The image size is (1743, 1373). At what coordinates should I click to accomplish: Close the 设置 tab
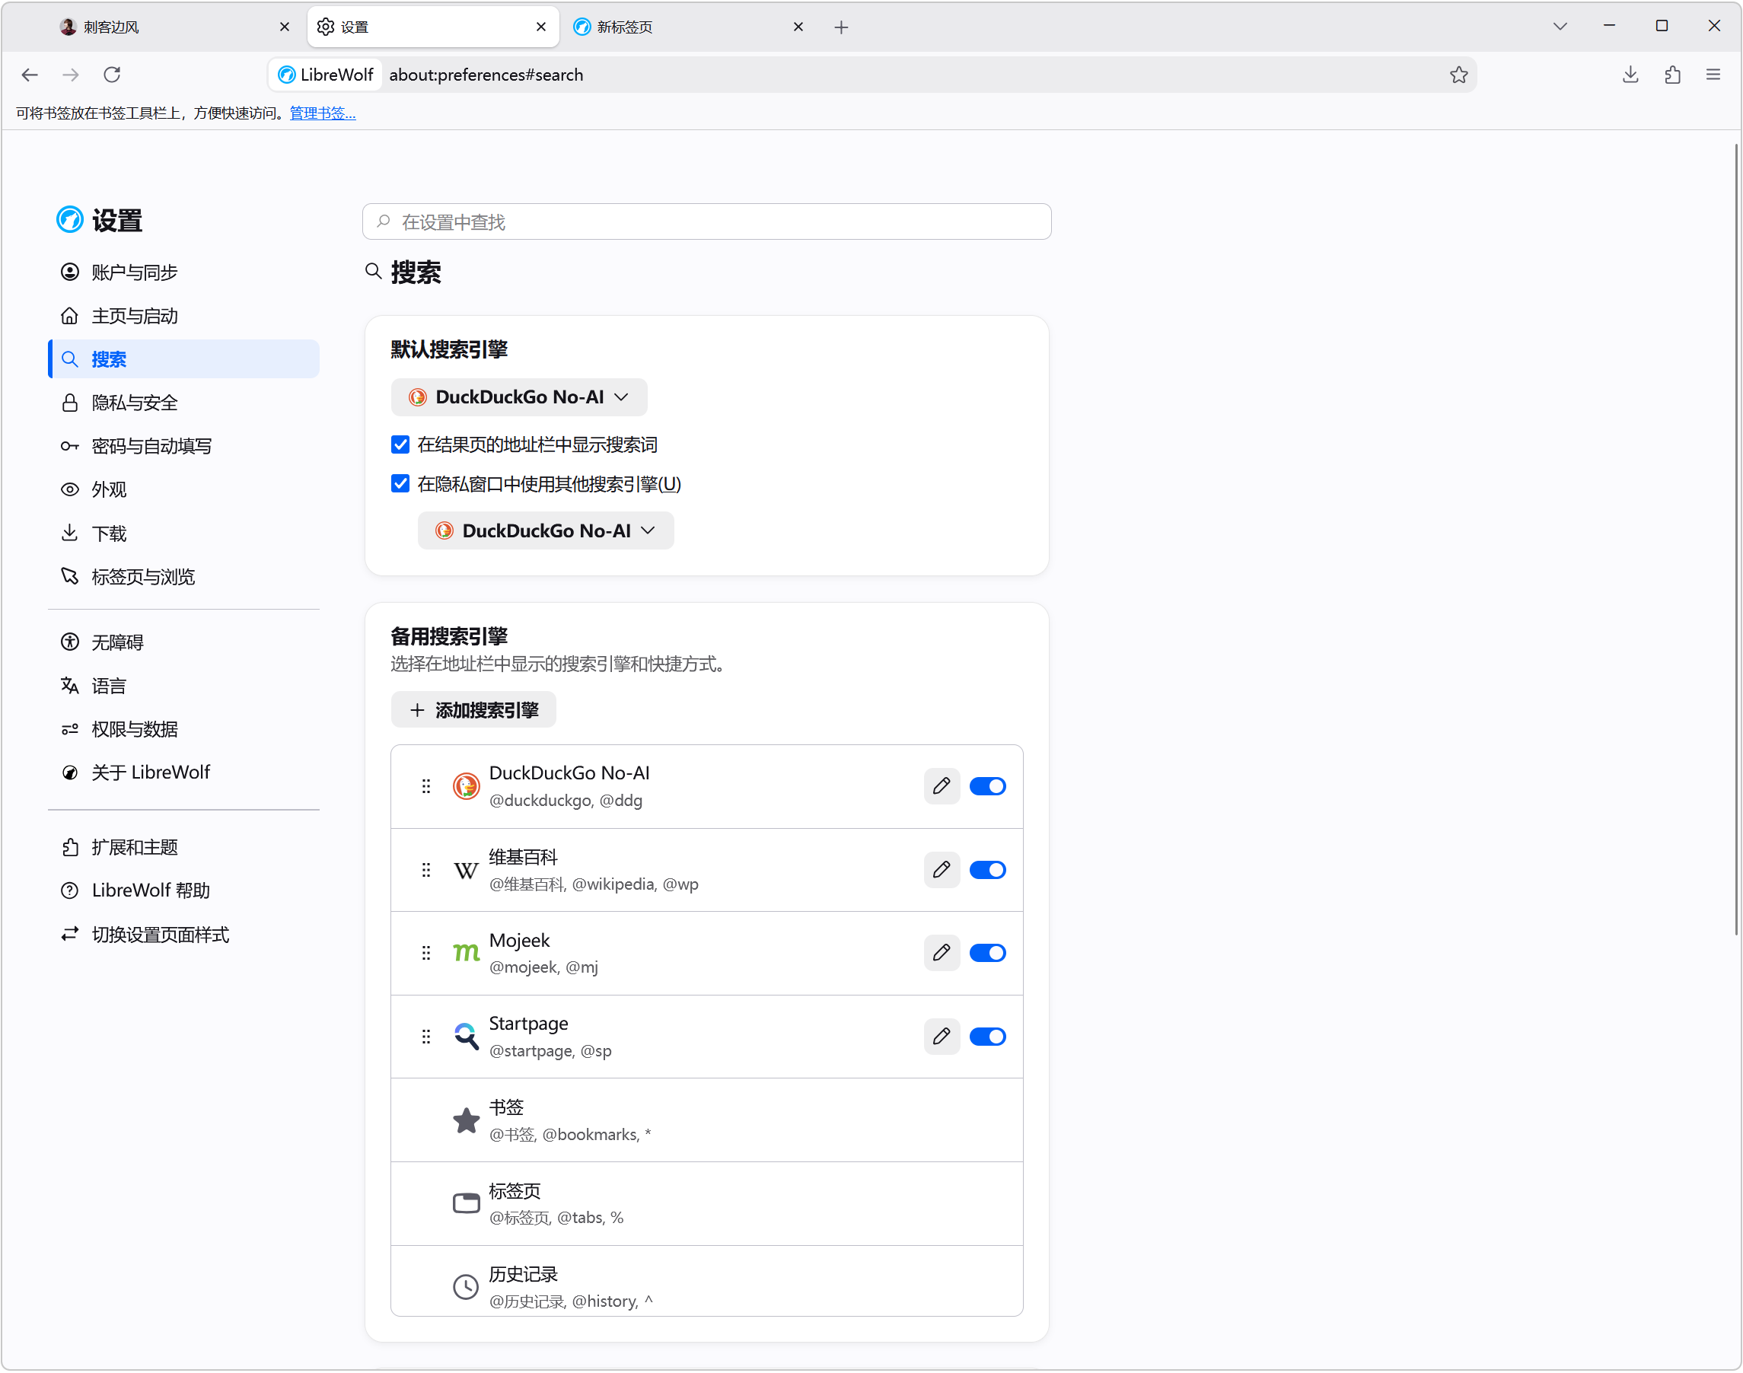click(x=541, y=27)
